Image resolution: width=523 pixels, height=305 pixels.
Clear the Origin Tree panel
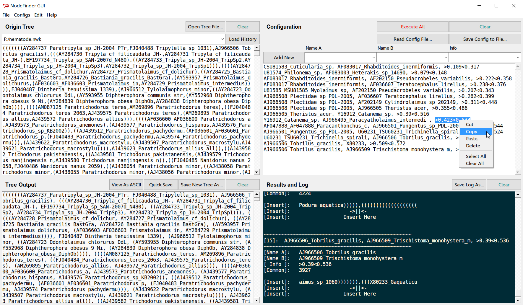(243, 27)
